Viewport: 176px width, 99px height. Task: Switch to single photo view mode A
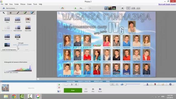click(128, 8)
